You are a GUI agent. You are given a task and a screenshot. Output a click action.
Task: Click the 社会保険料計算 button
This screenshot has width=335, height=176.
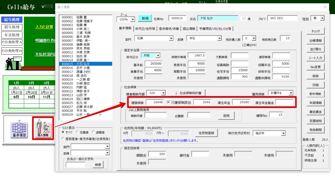[188, 93]
